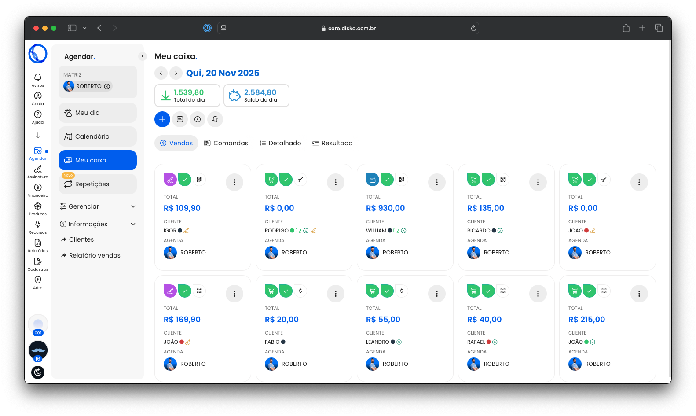This screenshot has height=416, width=696.
Task: Click QR code icon on RAFAEL card
Action: (x=503, y=291)
